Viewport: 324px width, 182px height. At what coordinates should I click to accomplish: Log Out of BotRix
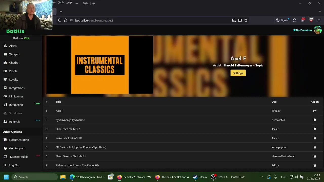(14, 165)
